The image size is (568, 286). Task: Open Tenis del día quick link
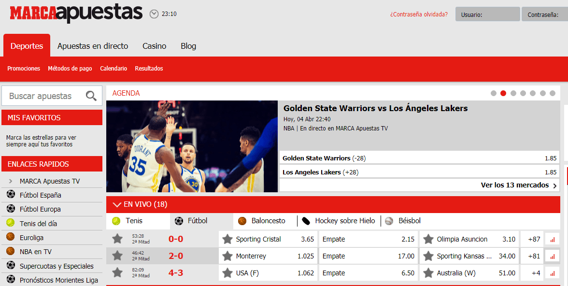(x=38, y=224)
